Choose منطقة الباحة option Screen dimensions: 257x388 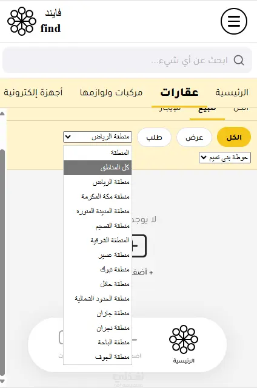[x=98, y=342]
